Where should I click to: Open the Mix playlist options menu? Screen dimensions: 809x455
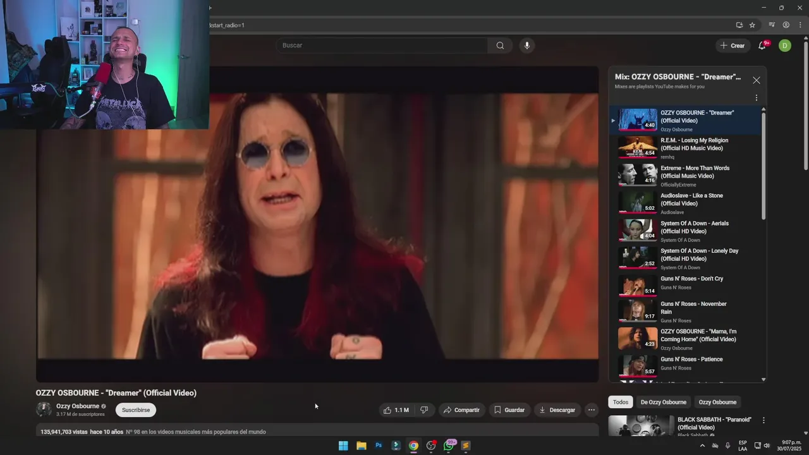click(x=756, y=98)
